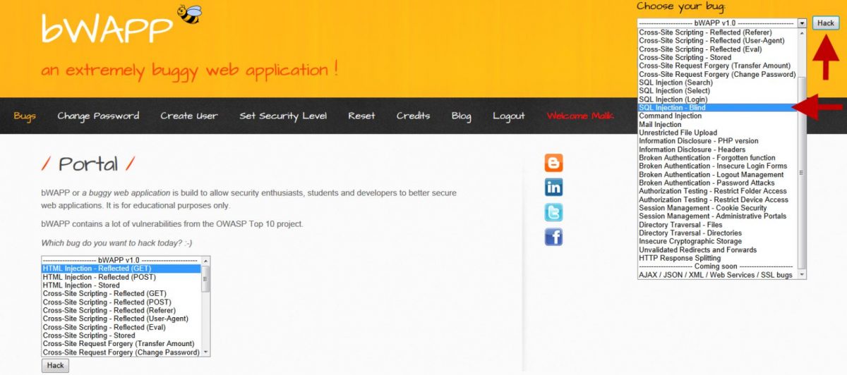Viewport: 847px width, 375px height.
Task: Click dropdown list scrollbar down arrow
Action: pyautogui.click(x=801, y=274)
